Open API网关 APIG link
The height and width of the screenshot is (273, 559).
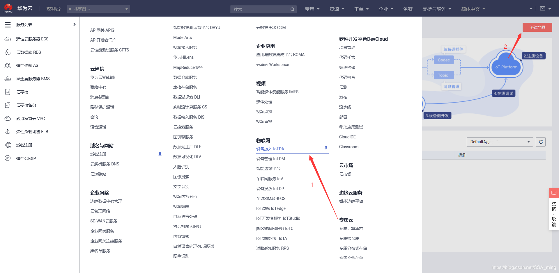[x=102, y=30]
